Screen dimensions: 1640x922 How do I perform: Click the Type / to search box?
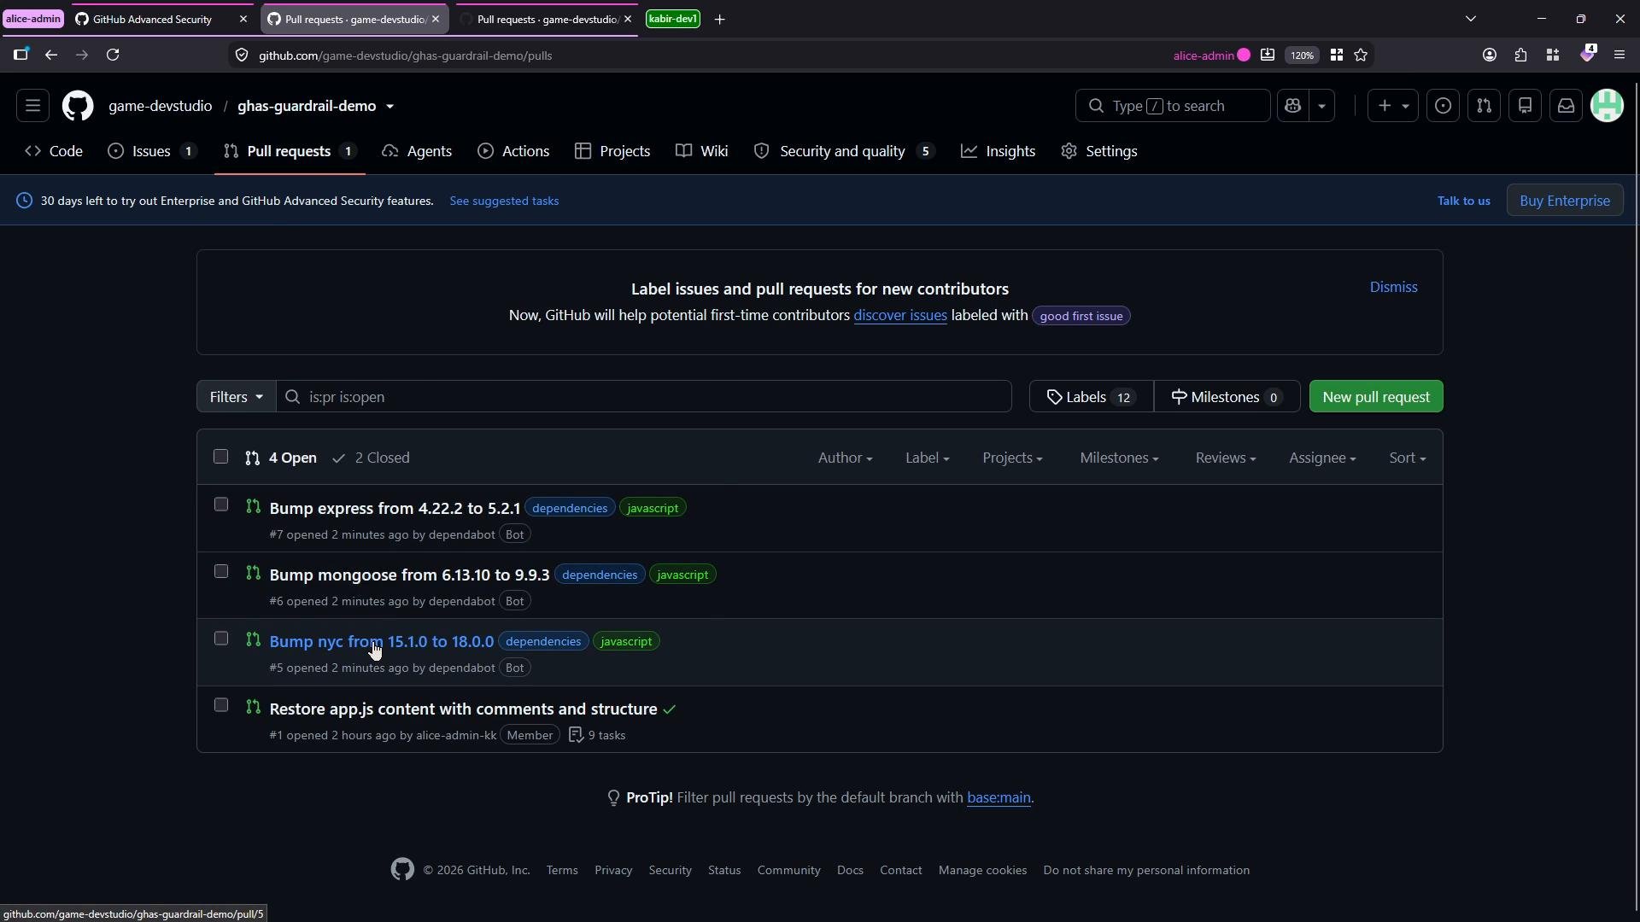(x=1173, y=106)
